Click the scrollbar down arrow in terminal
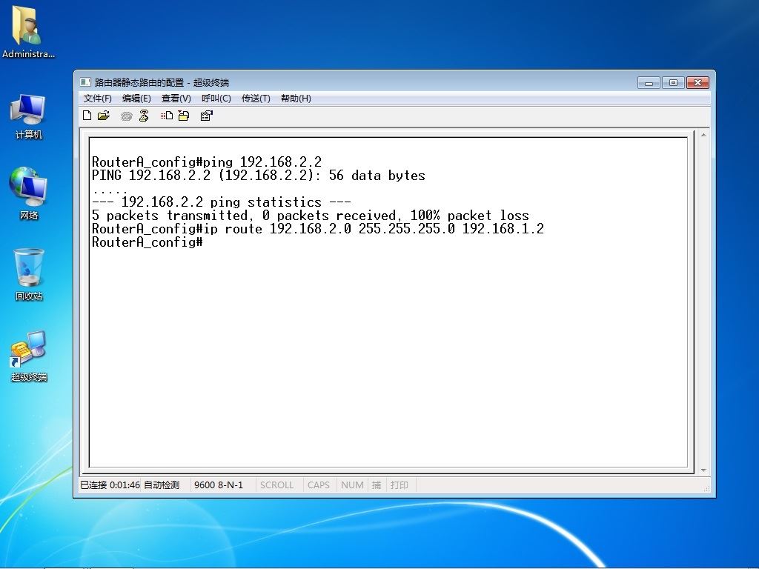The width and height of the screenshot is (759, 569). click(703, 470)
